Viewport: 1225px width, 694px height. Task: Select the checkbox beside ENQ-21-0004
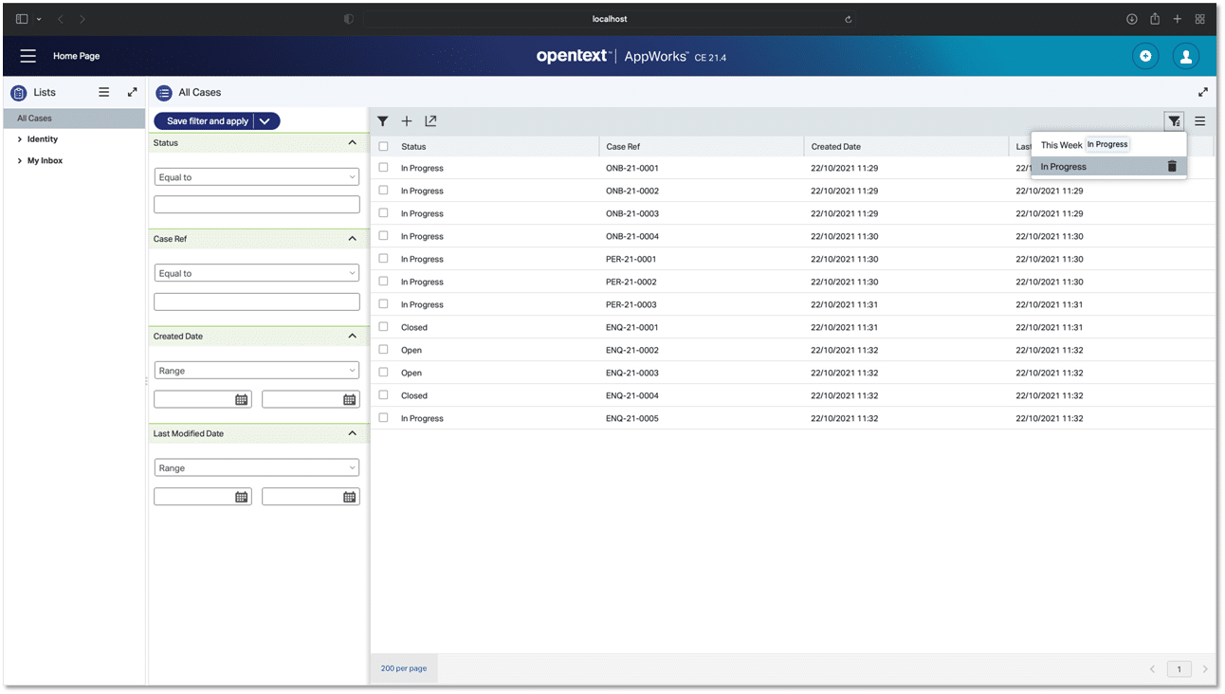click(383, 395)
